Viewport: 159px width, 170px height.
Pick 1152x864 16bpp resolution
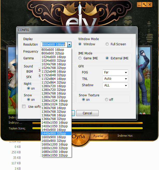click(x=56, y=79)
